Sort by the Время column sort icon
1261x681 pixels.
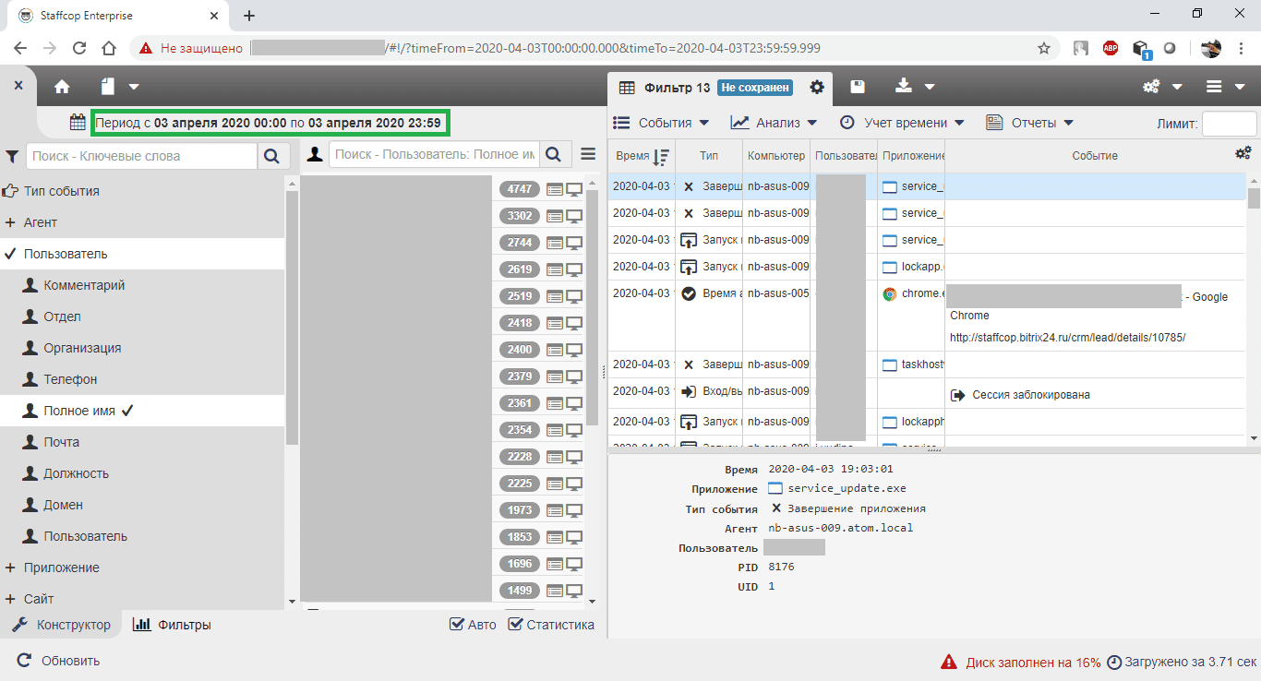click(661, 157)
